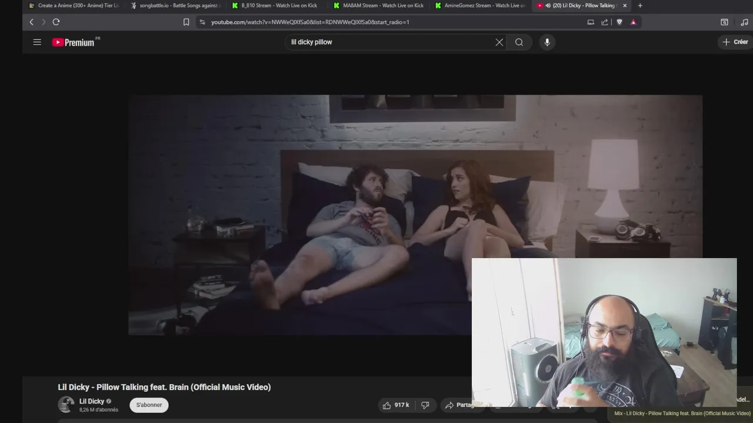Dislike the video with thumbs-down
Image resolution: width=753 pixels, height=423 pixels.
tap(425, 405)
